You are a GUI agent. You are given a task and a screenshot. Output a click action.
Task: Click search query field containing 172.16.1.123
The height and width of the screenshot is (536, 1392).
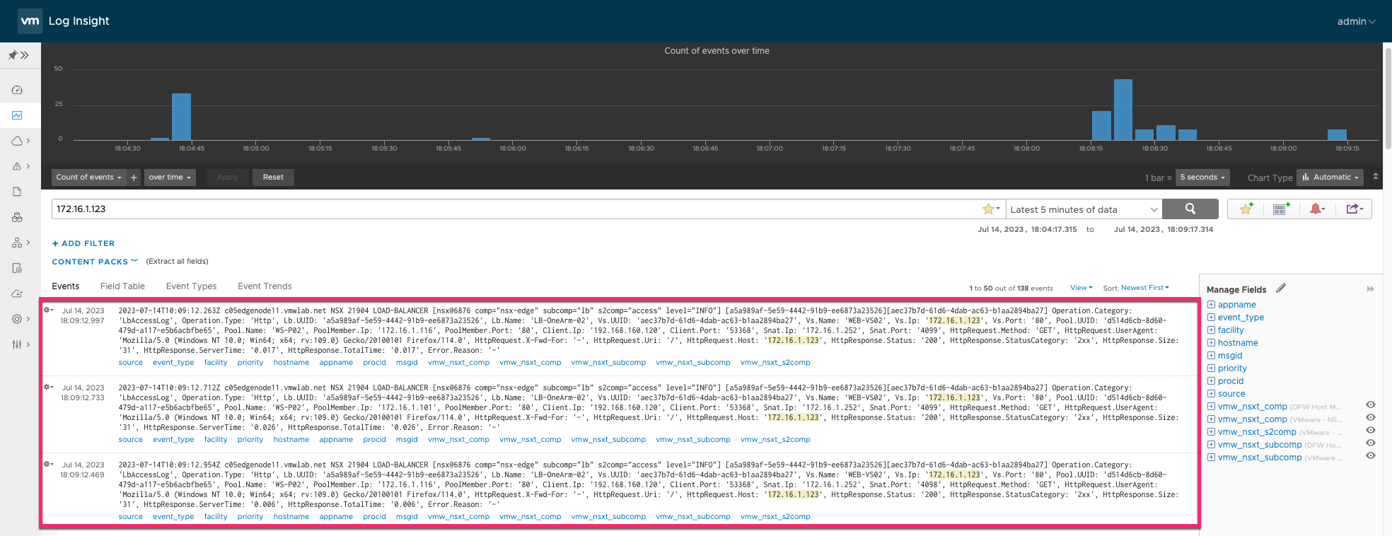(516, 209)
